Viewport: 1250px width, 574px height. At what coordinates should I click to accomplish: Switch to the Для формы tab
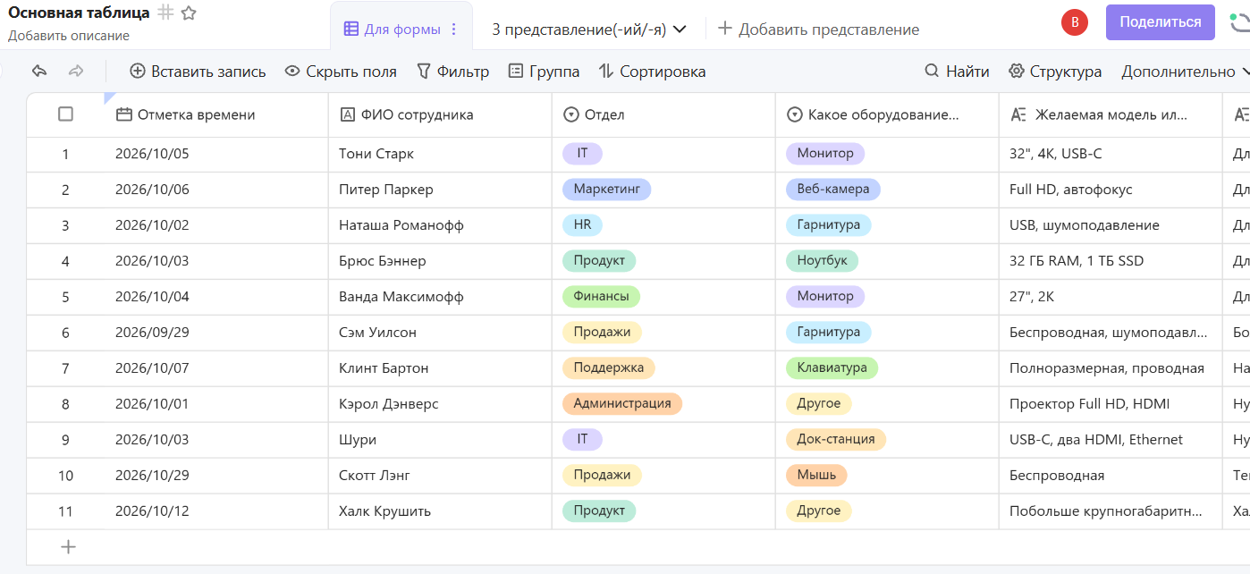pyautogui.click(x=401, y=30)
